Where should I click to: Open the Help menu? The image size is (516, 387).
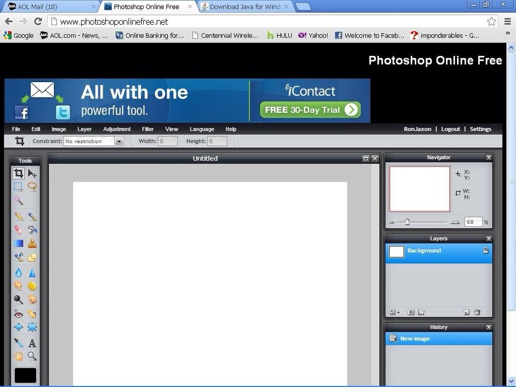(x=231, y=129)
